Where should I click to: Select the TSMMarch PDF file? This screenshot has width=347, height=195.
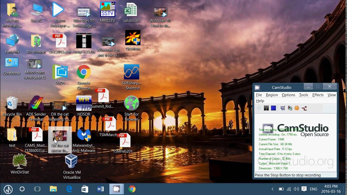(x=109, y=126)
